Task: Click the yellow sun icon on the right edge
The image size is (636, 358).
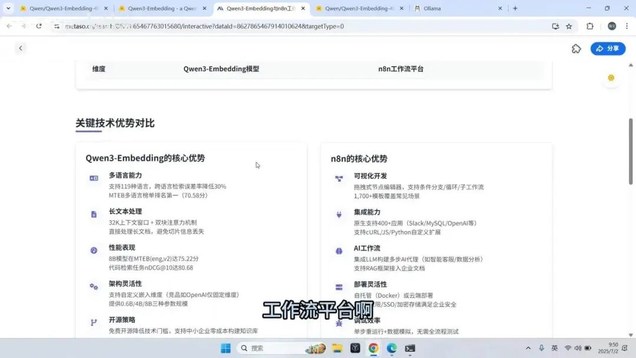Action: coord(611,78)
